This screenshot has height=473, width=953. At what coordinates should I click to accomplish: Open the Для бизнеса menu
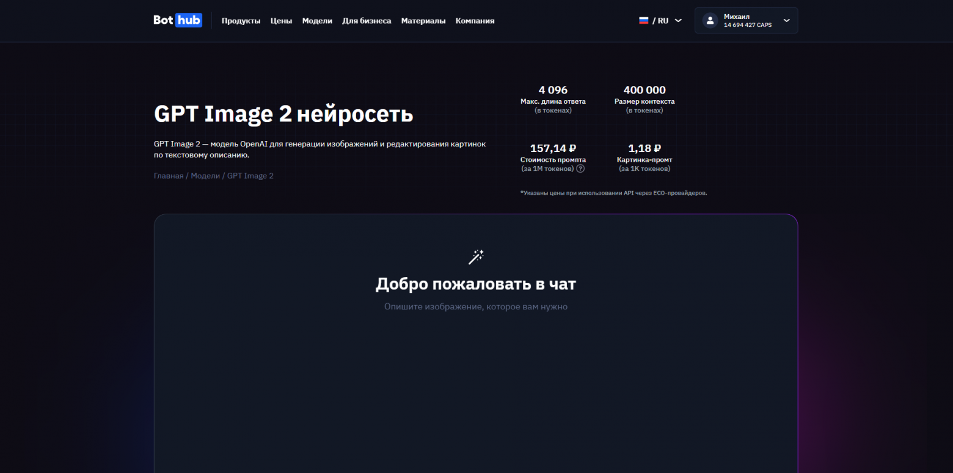pyautogui.click(x=367, y=21)
